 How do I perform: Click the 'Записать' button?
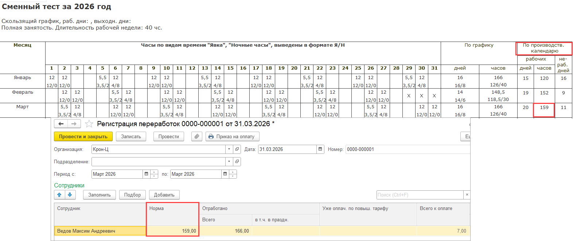click(x=131, y=136)
